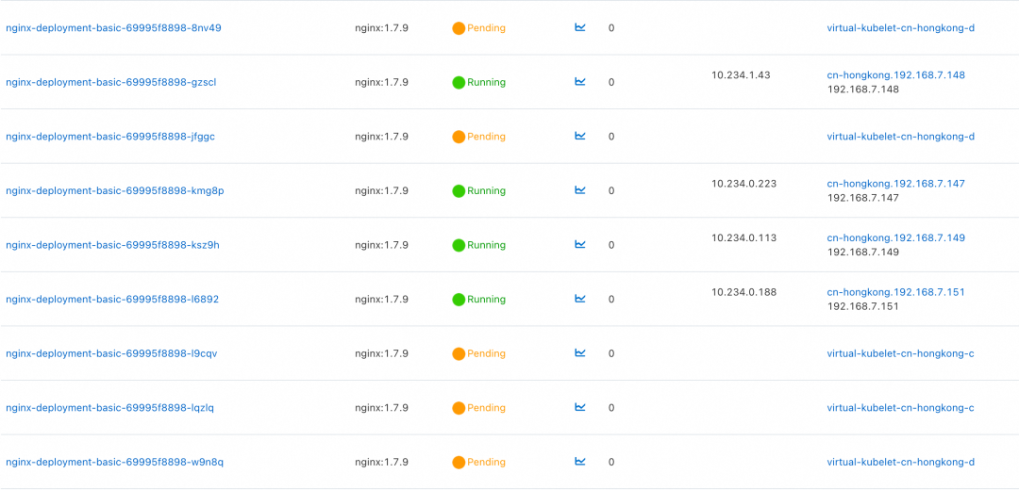Open monitoring chart for pod ksz9h
This screenshot has width=1019, height=490.
click(x=580, y=245)
